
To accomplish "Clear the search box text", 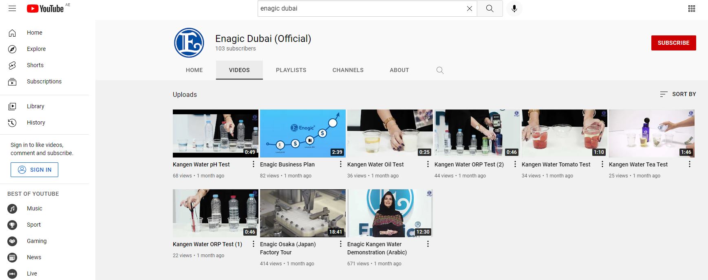I will coord(470,9).
